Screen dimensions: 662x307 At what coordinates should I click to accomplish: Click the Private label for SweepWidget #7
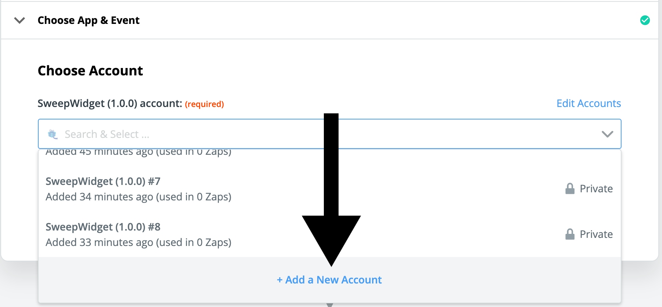tap(596, 189)
